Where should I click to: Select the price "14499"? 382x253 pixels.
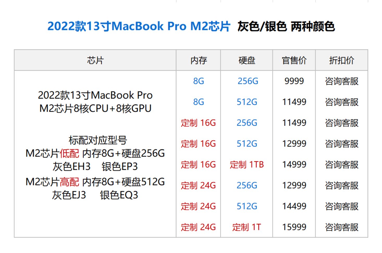[x=294, y=206]
